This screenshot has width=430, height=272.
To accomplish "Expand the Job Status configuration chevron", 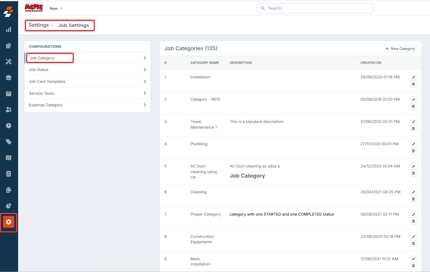I will tap(145, 69).
